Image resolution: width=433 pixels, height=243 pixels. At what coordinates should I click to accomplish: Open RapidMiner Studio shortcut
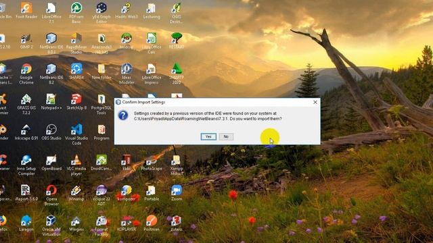coord(76,43)
